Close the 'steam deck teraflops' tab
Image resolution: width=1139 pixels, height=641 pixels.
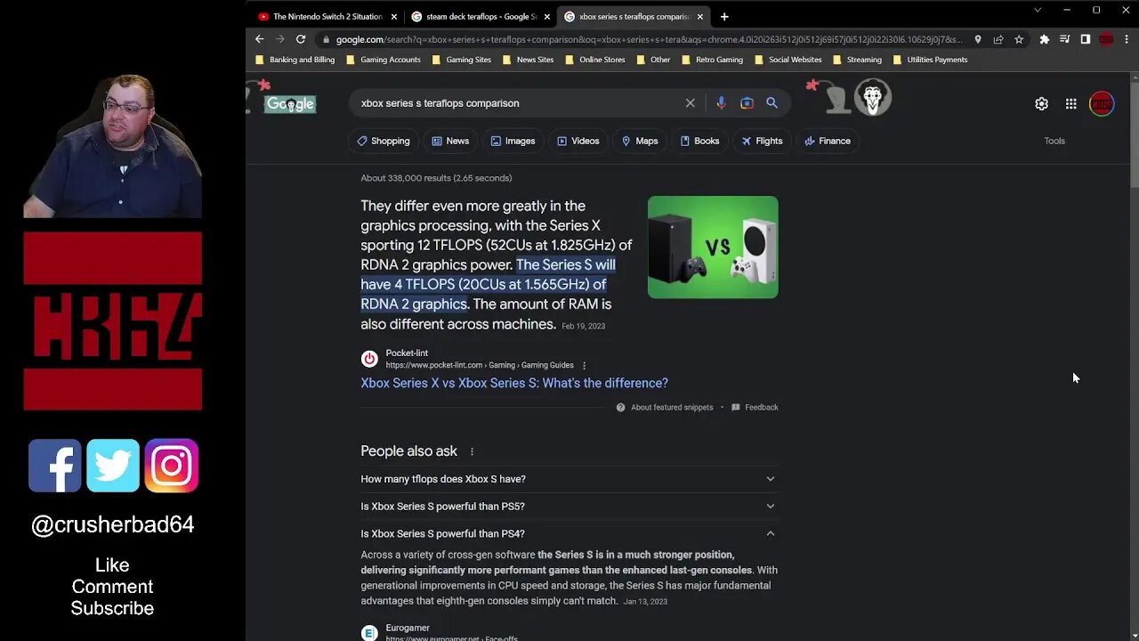tap(547, 16)
